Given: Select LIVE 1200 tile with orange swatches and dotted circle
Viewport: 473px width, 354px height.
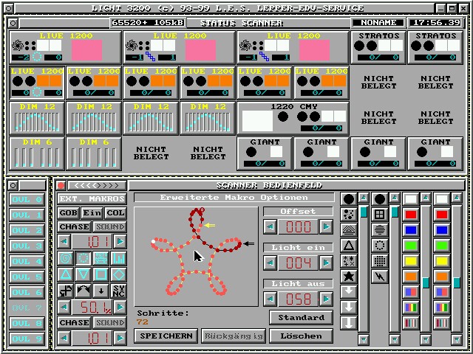Looking at the screenshot, I should pos(37,83).
